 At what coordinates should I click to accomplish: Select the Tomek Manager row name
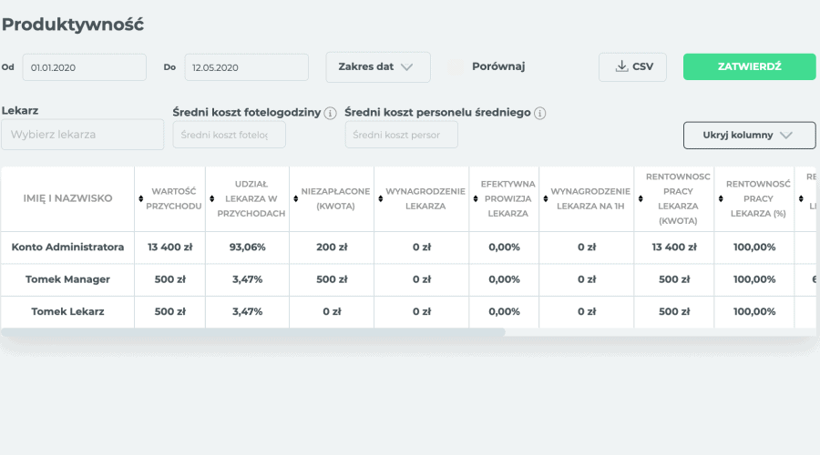tap(67, 279)
